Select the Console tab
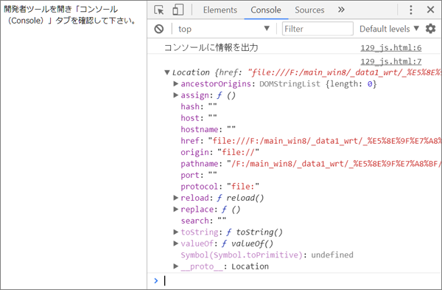The height and width of the screenshot is (290, 442). [x=266, y=10]
